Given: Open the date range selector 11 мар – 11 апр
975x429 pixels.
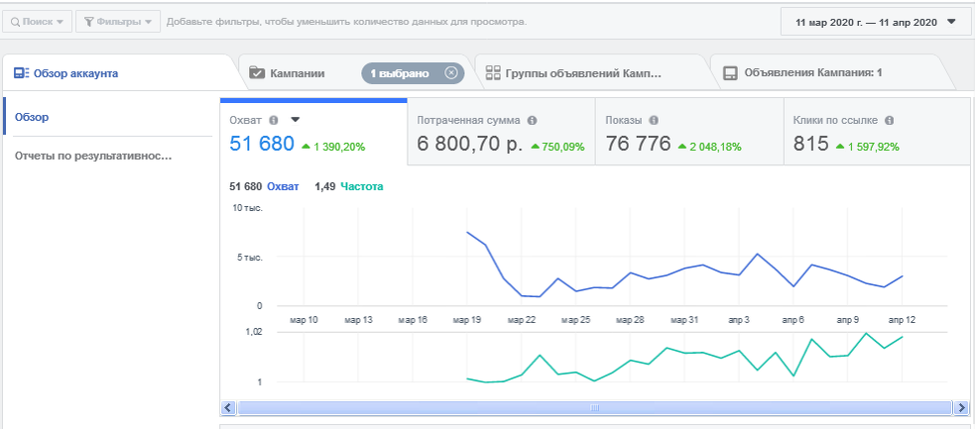Looking at the screenshot, I should tap(875, 22).
